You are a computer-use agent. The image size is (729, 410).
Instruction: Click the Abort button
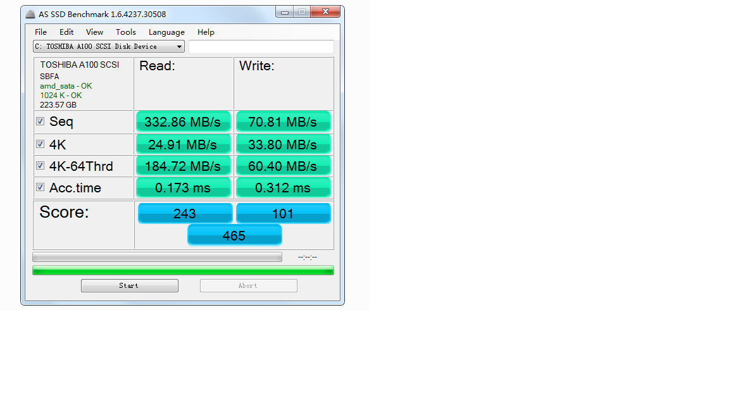tap(249, 285)
